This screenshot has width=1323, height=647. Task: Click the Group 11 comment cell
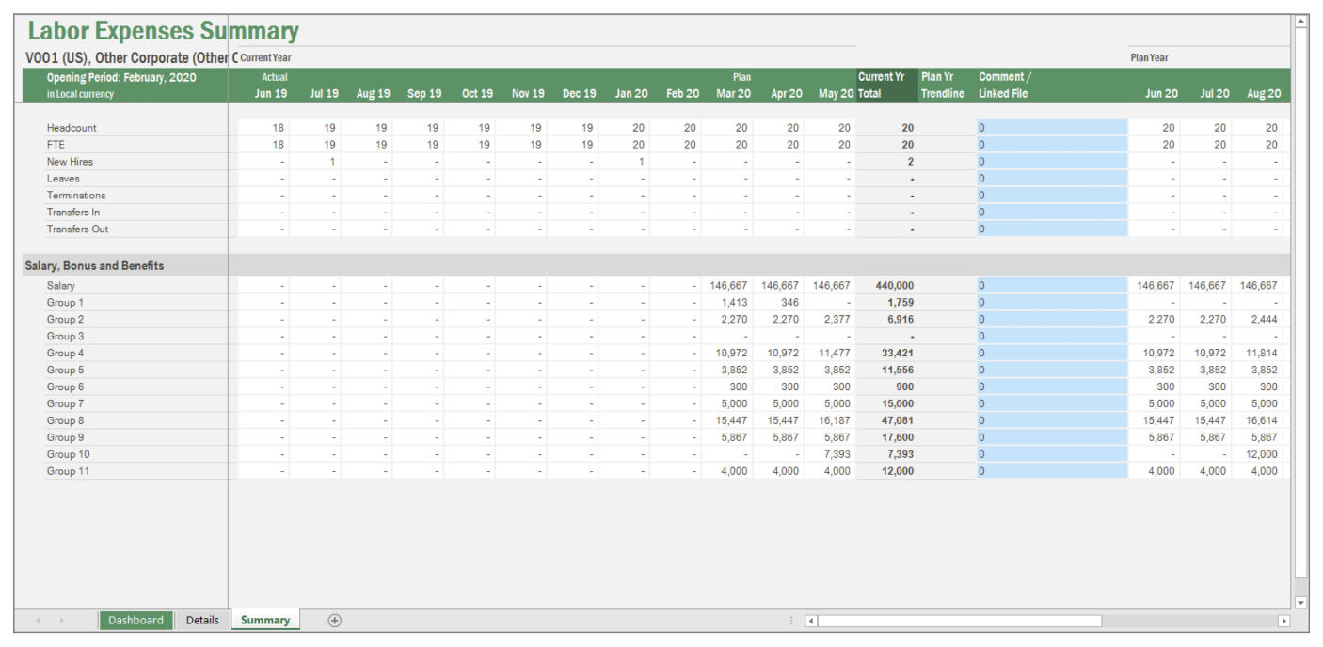pyautogui.click(x=1051, y=472)
